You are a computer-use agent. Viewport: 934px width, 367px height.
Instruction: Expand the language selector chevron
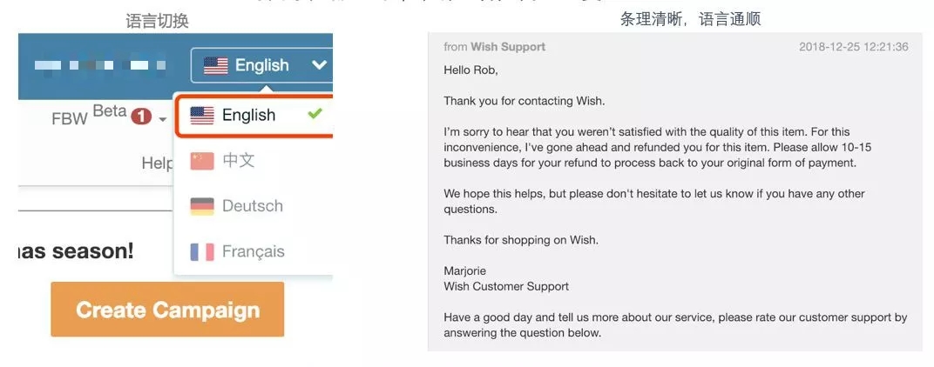point(319,65)
